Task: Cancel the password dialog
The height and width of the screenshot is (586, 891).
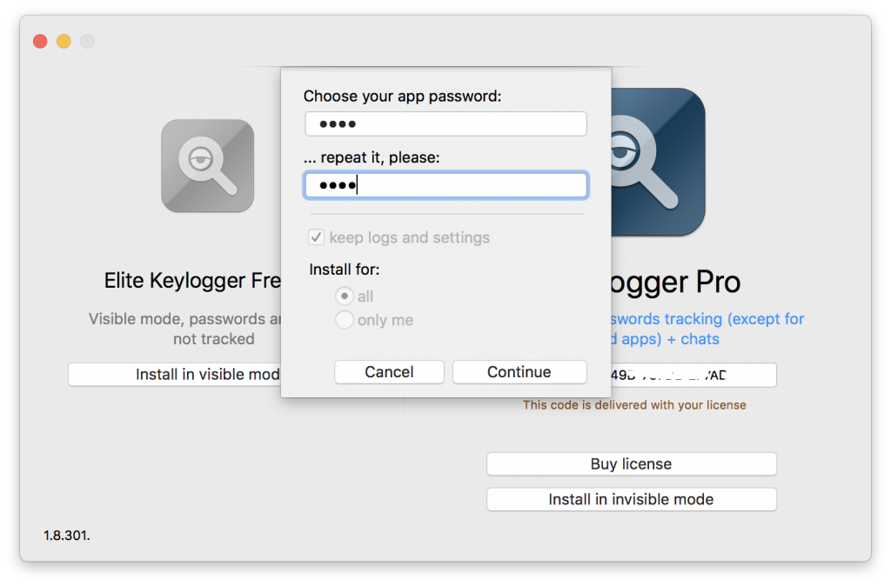Action: 389,372
